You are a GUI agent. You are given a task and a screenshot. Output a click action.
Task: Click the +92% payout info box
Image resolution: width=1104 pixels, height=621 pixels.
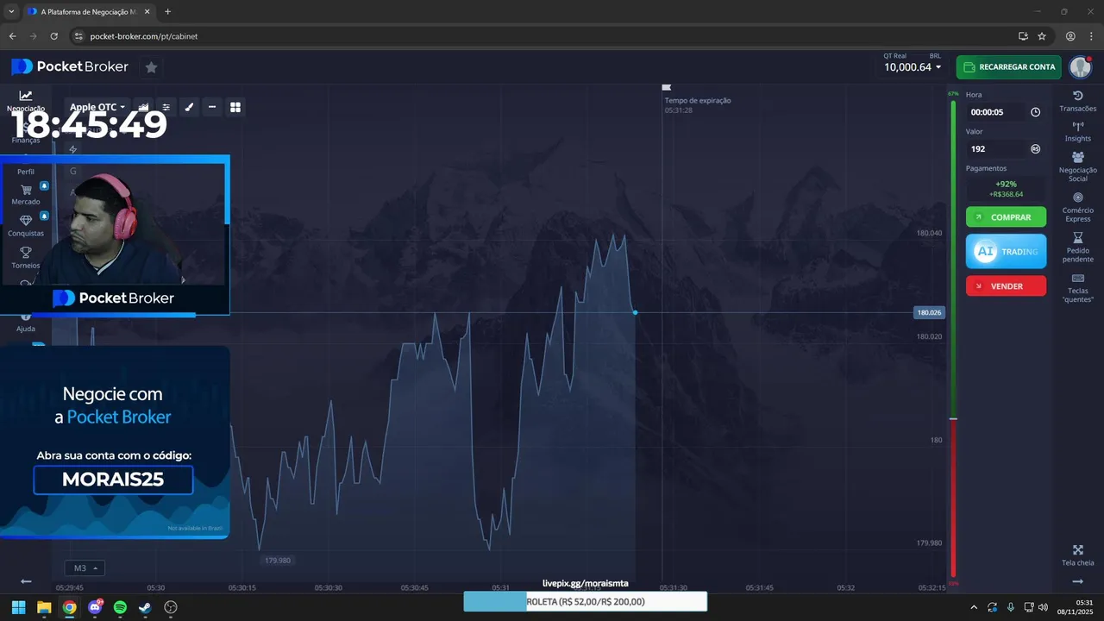pos(1006,189)
